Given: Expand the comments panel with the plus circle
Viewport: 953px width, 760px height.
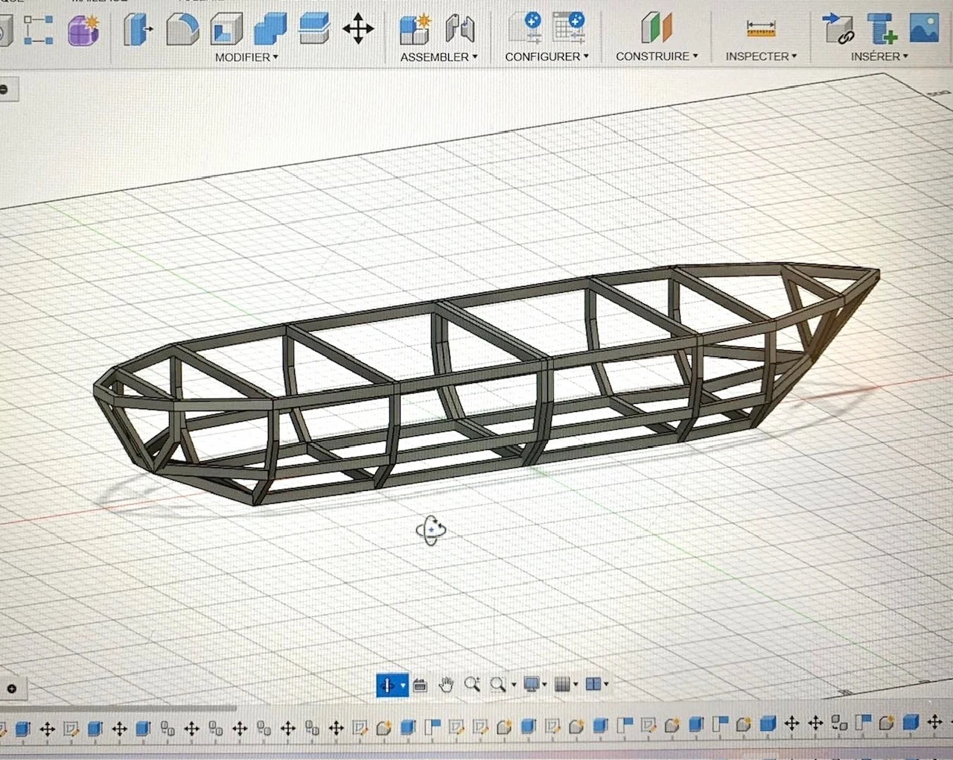Looking at the screenshot, I should (11, 688).
